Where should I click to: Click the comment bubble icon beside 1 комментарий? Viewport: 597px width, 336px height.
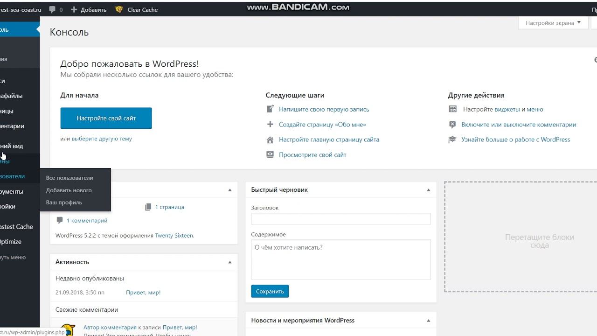[x=60, y=220]
